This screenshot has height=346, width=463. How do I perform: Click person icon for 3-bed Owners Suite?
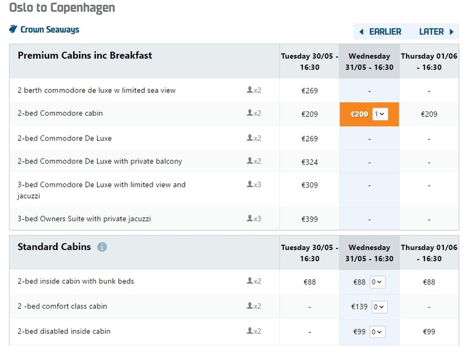250,218
